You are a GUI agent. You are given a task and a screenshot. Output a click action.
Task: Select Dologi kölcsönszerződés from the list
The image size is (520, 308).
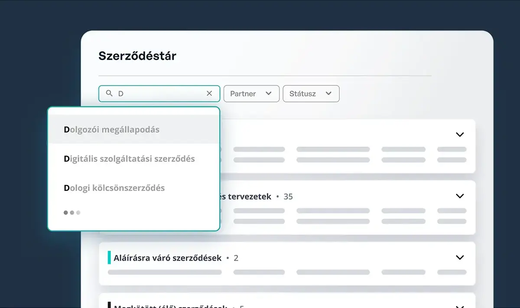coord(114,188)
